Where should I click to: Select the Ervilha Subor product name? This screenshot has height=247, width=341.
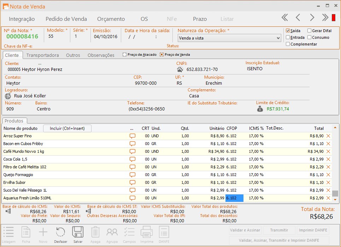point(14,182)
